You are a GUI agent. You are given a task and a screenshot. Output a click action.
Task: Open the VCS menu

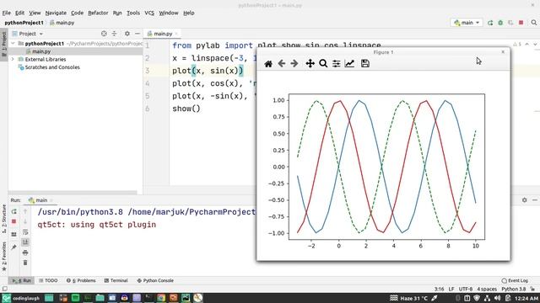pyautogui.click(x=149, y=13)
